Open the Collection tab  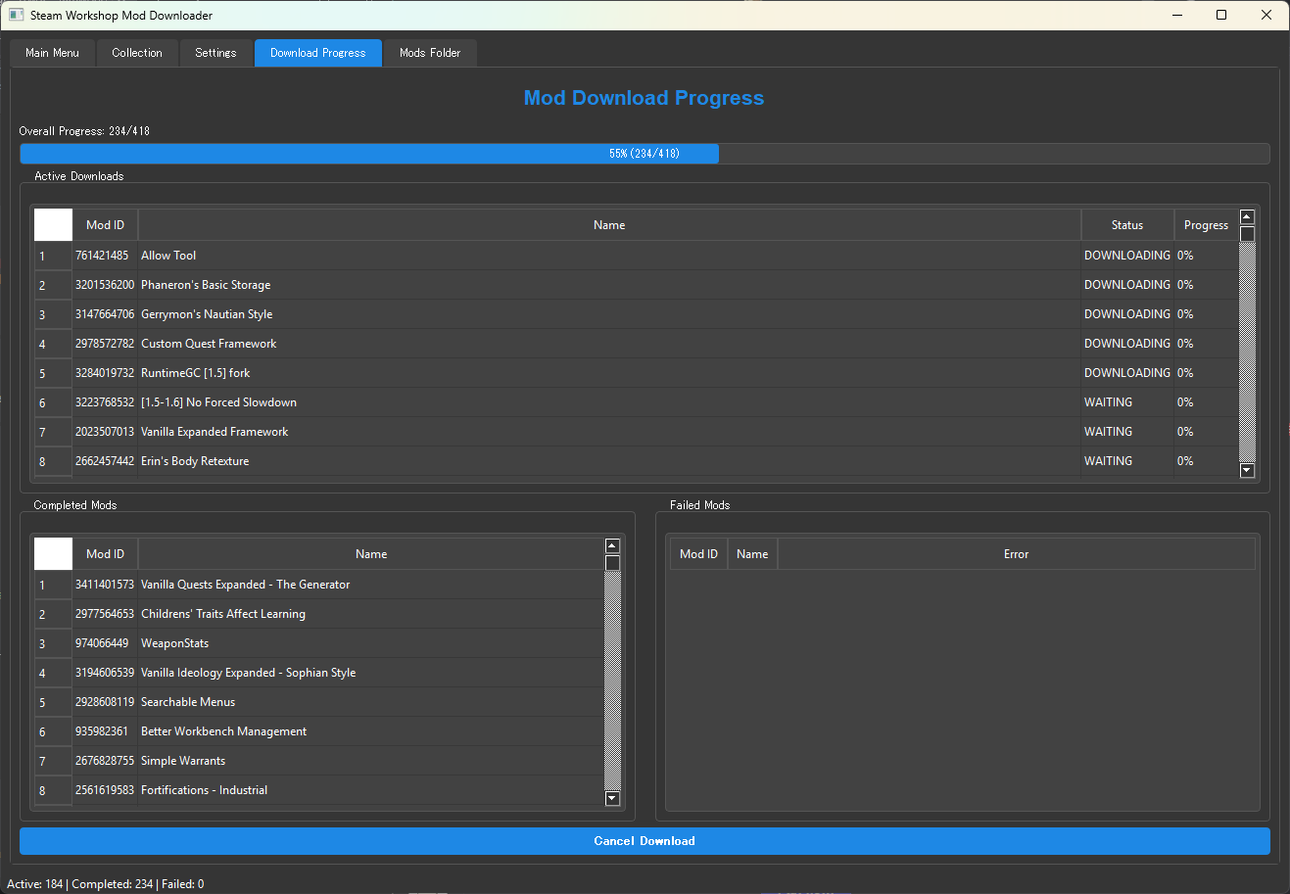(x=137, y=53)
